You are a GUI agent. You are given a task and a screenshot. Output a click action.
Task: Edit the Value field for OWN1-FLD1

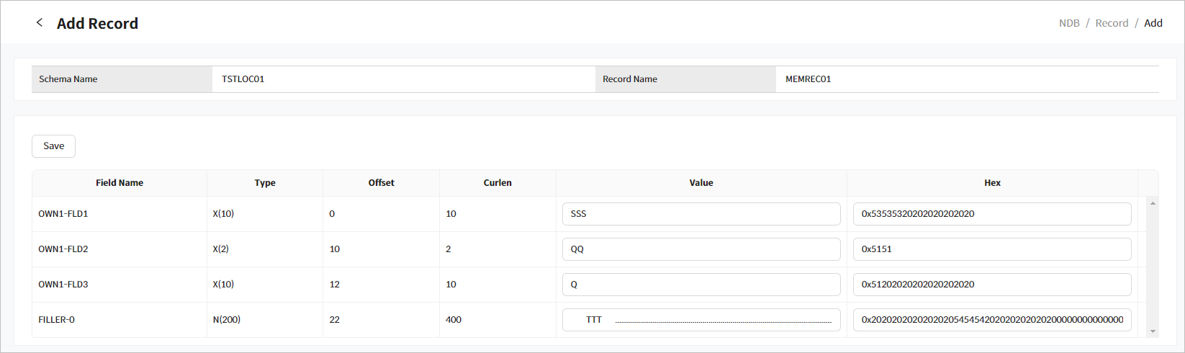[x=700, y=214]
